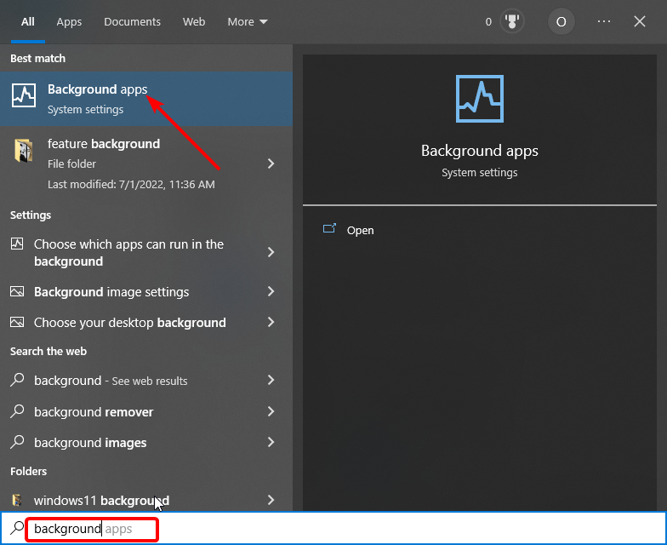Expand feature background folder arrow
This screenshot has height=545, width=667.
(x=271, y=163)
